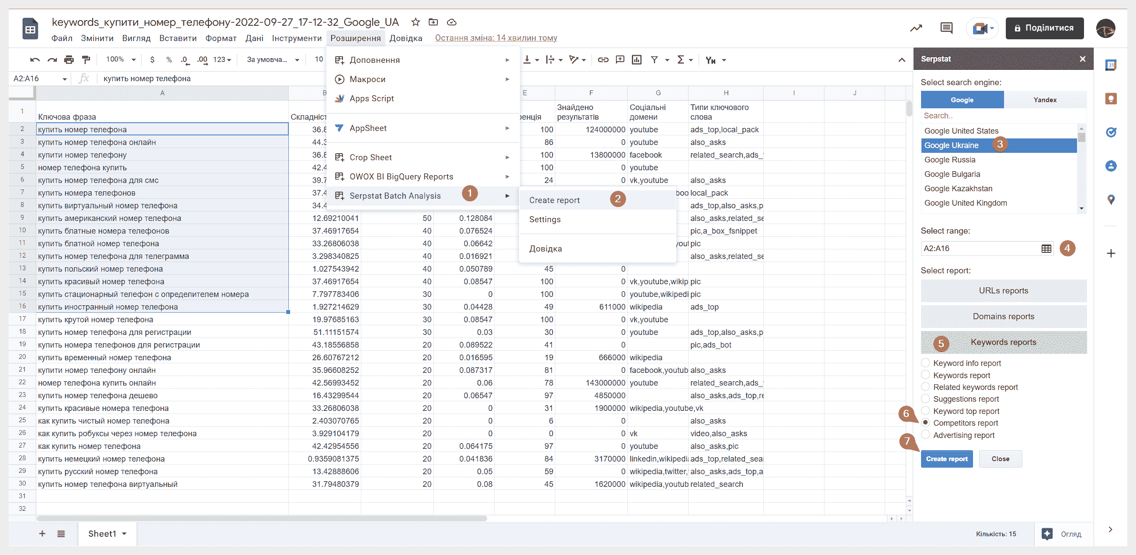Open Maps in side panel
Viewport: 1136px width, 555px height.
1111,200
